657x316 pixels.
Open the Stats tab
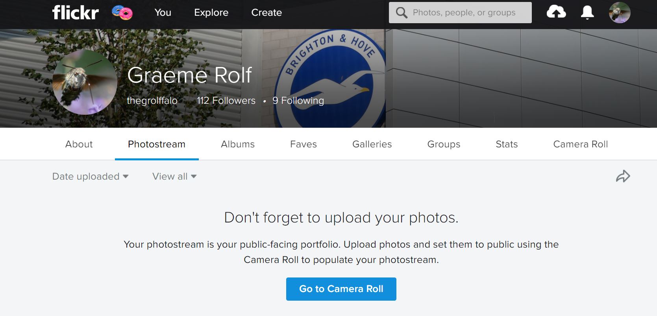[x=507, y=144]
